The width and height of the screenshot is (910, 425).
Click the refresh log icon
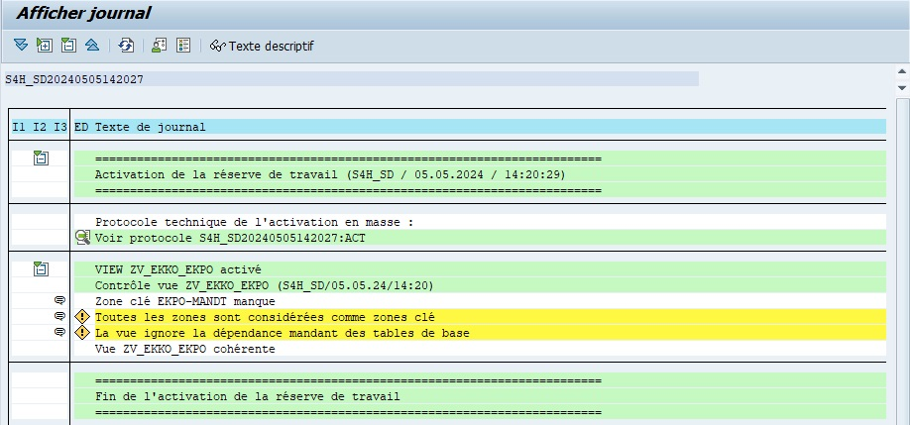click(126, 46)
